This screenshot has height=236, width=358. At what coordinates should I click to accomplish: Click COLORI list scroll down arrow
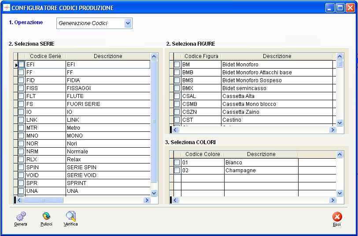pos(340,193)
